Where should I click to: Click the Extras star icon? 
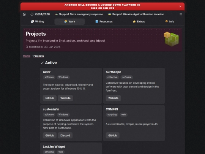(134, 21)
